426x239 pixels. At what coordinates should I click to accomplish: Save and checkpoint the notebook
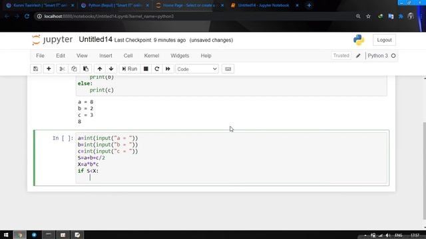point(35,69)
